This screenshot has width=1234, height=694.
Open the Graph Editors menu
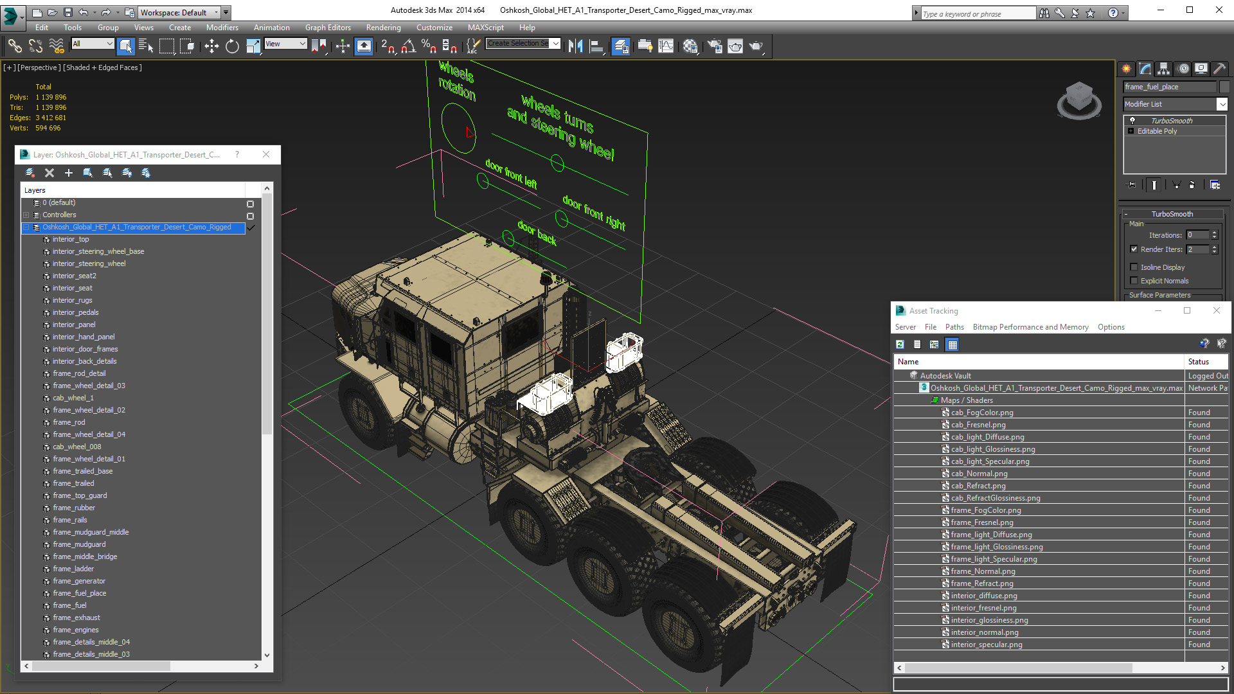(x=328, y=28)
